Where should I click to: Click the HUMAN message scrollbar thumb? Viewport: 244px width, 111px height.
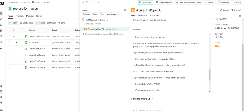coord(210,75)
